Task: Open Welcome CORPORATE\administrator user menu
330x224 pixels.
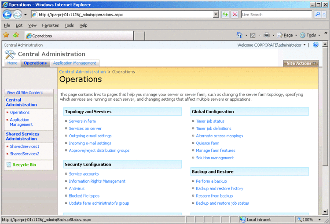Action: click(x=271, y=45)
